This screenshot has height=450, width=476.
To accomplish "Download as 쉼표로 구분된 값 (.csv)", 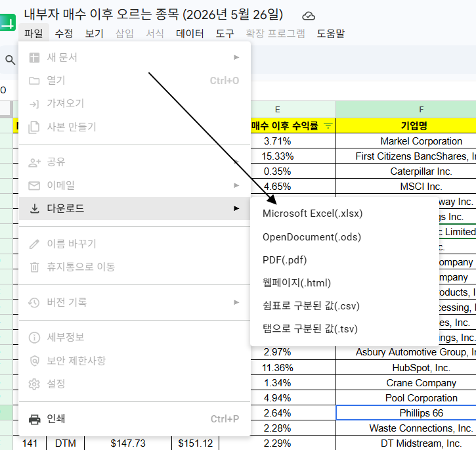I will coord(345,306).
